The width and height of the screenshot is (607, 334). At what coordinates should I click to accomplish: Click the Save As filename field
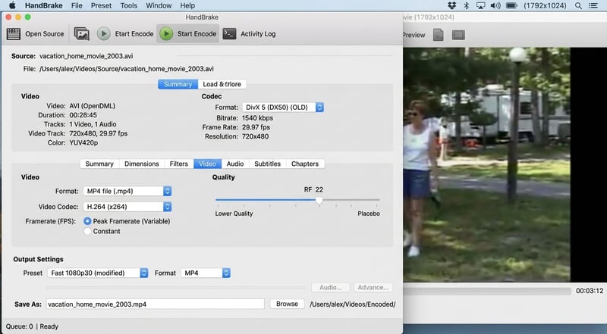pos(154,304)
